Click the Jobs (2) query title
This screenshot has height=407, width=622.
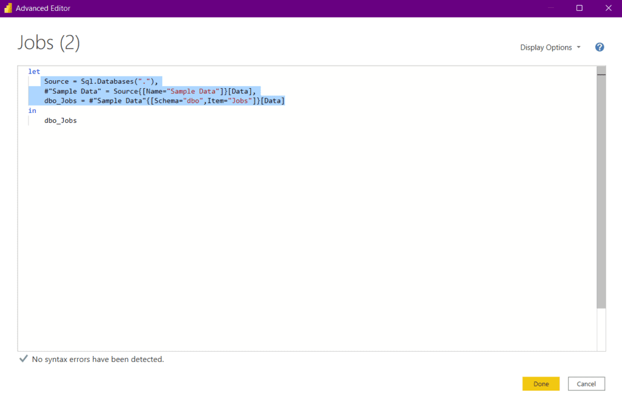pyautogui.click(x=48, y=42)
